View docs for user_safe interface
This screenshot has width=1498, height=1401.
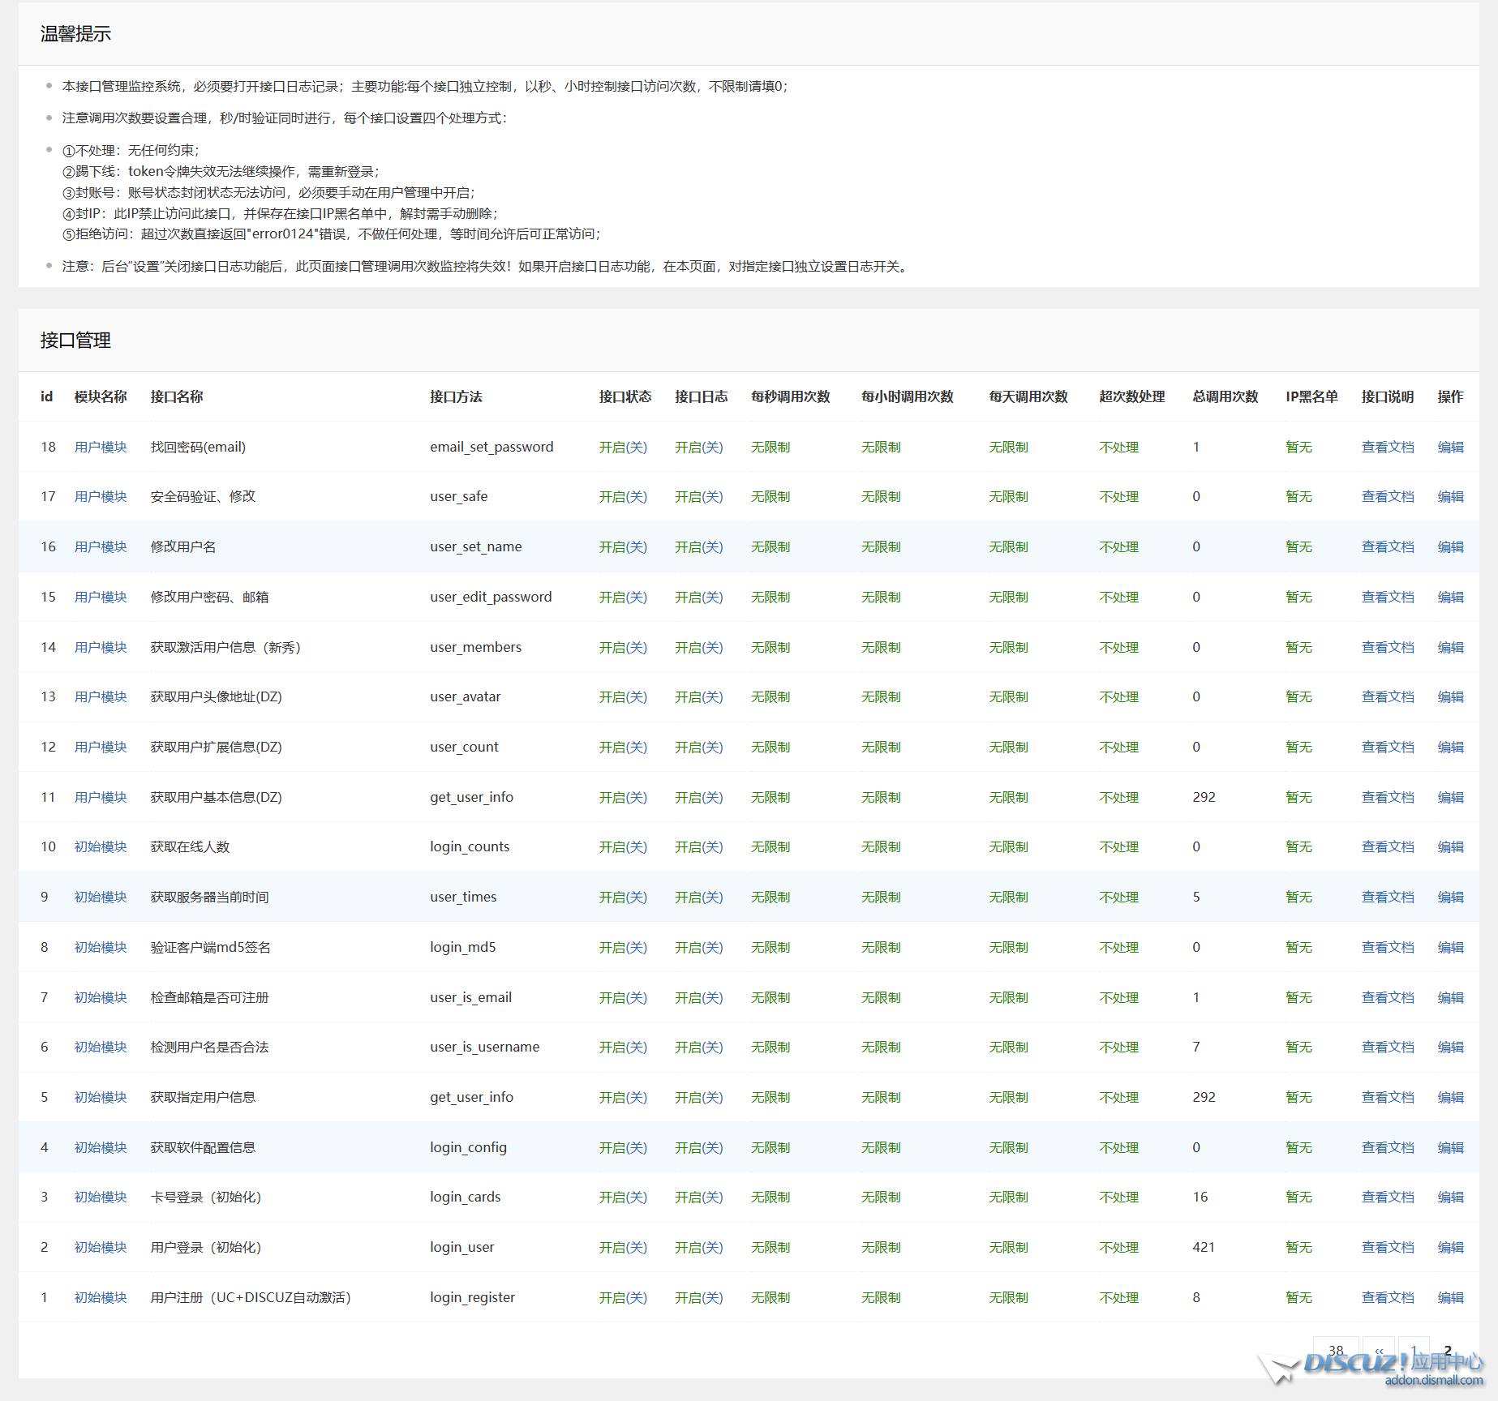pyautogui.click(x=1387, y=496)
